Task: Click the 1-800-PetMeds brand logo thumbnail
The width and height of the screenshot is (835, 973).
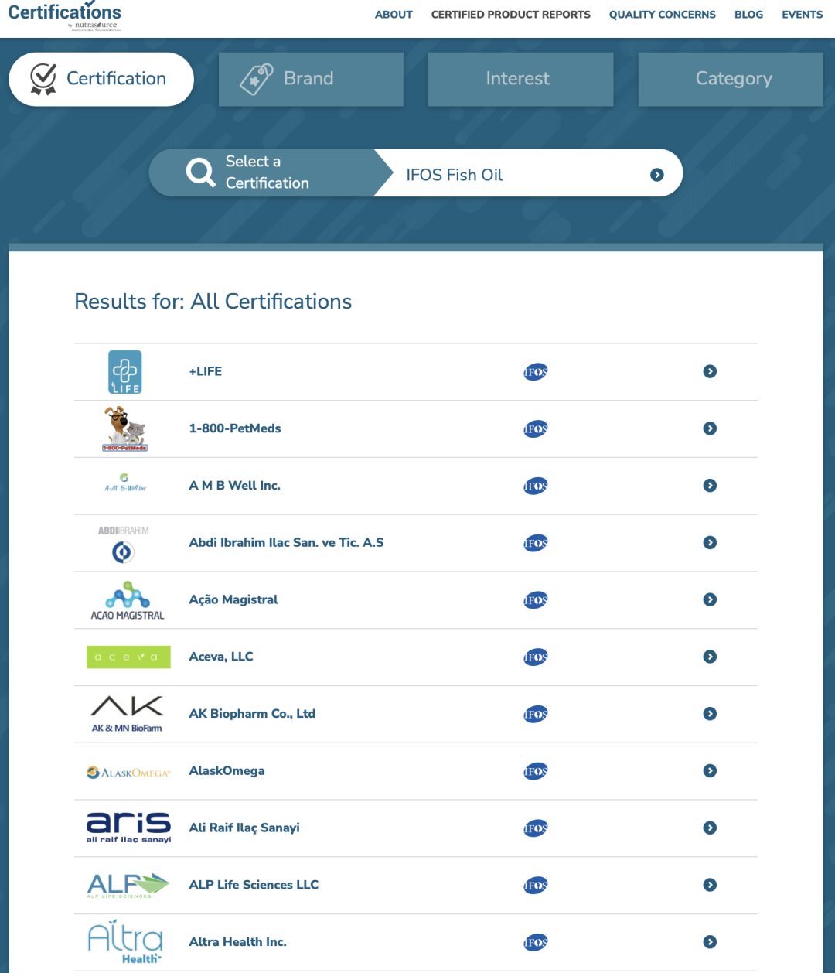Action: pos(125,429)
